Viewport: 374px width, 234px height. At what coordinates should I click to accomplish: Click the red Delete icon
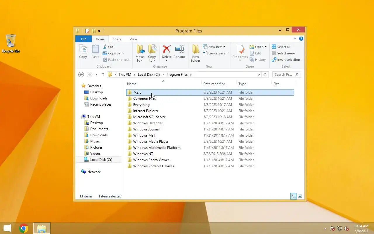pos(167,49)
